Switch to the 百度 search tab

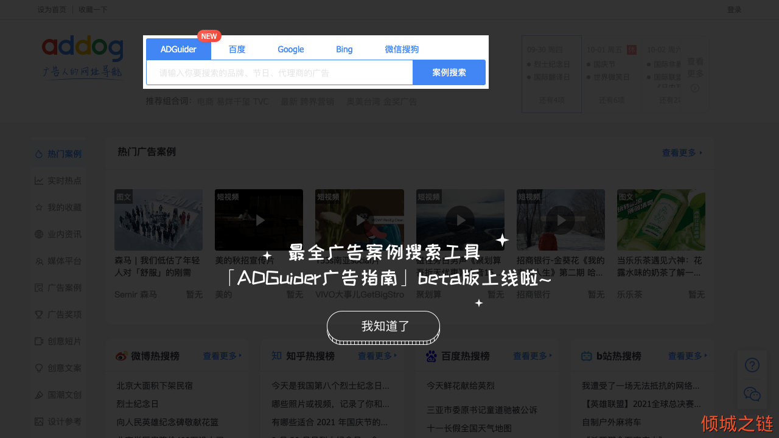[x=237, y=49]
